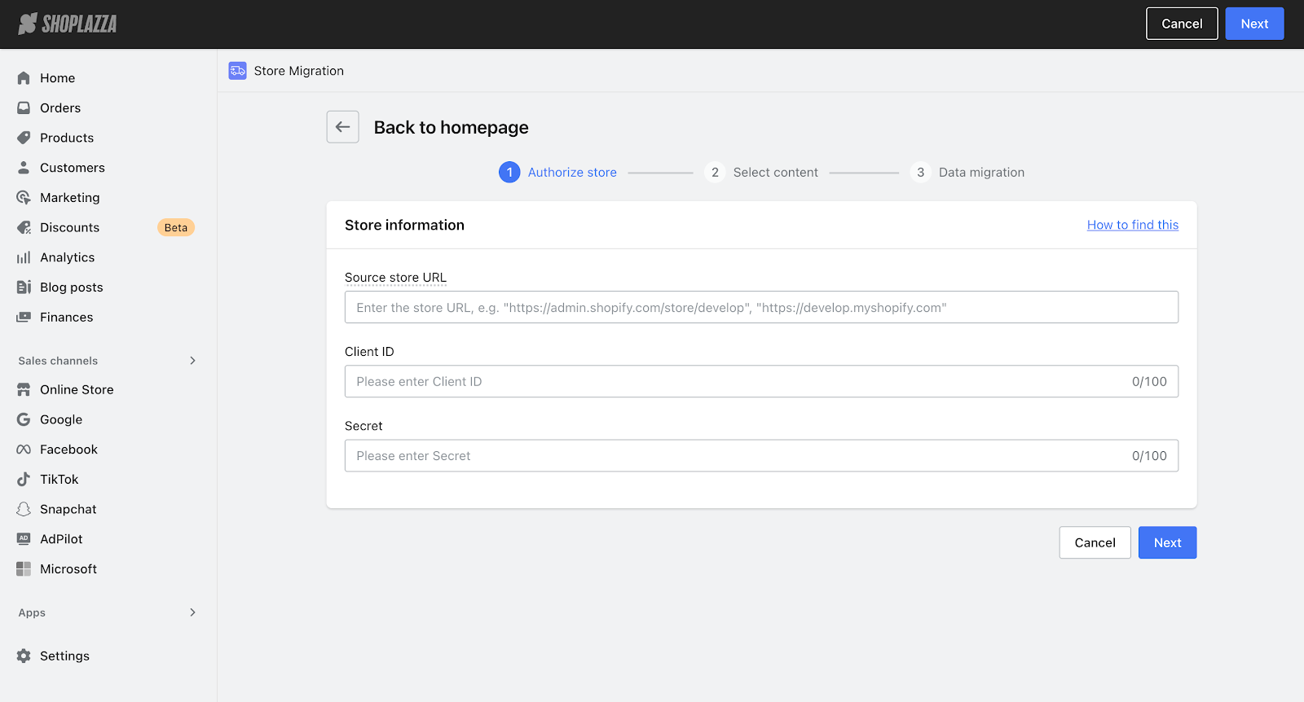1304x702 pixels.
Task: Click the Shoplazza logo in header
Action: [x=68, y=24]
